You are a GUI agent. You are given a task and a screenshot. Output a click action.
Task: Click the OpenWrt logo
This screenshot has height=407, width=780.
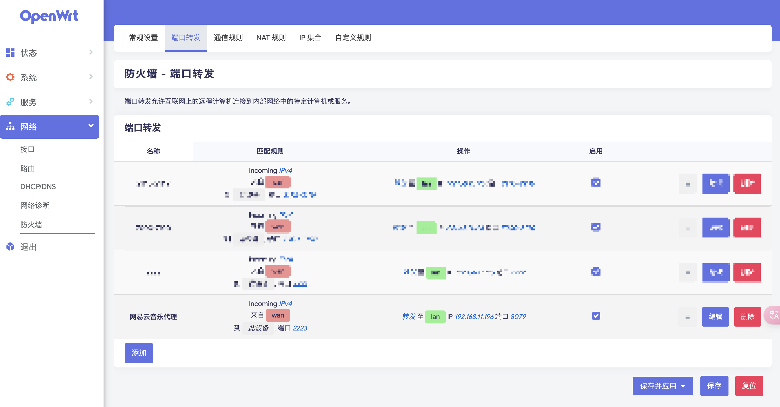49,16
